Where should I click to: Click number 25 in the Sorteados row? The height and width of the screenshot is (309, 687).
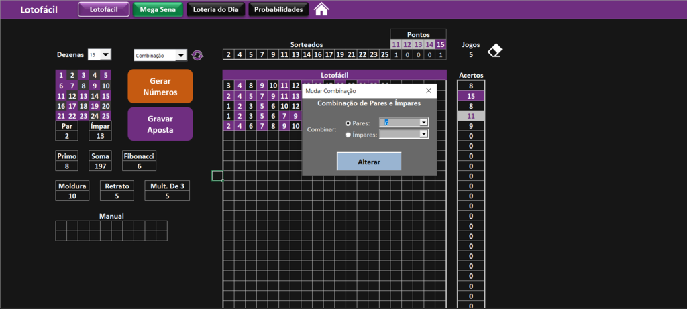point(384,55)
